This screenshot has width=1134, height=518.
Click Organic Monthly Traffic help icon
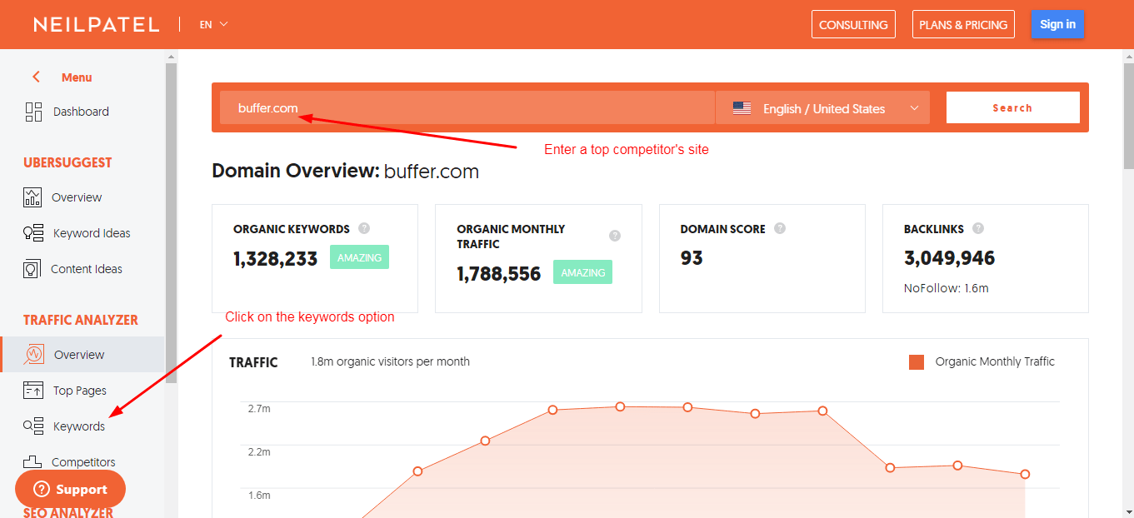615,236
